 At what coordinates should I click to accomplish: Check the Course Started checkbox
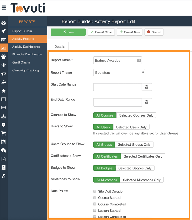pos(95,197)
